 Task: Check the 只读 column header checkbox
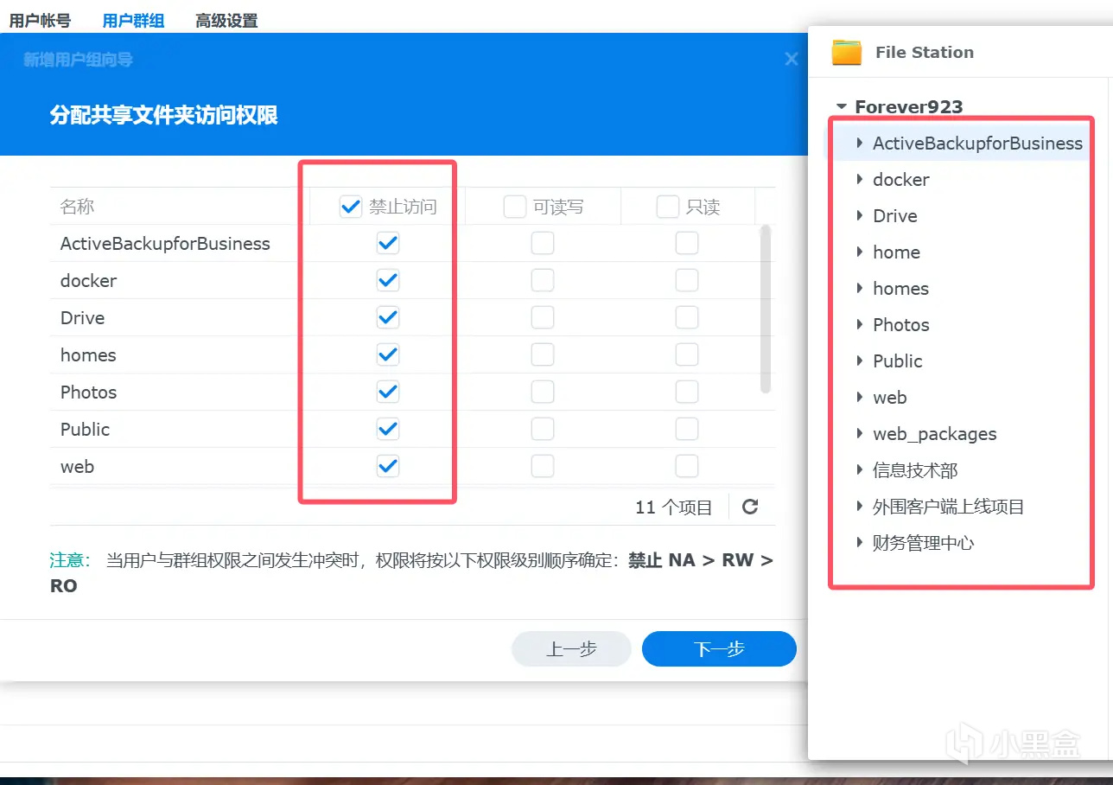click(667, 207)
